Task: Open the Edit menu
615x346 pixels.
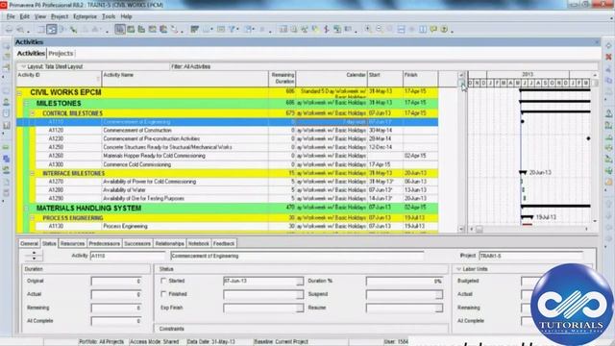Action: click(x=25, y=16)
